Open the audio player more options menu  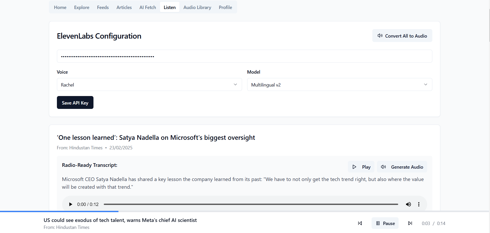(419, 204)
